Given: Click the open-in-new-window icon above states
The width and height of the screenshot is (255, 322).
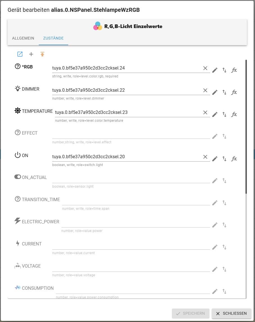Looking at the screenshot, I should [20, 54].
